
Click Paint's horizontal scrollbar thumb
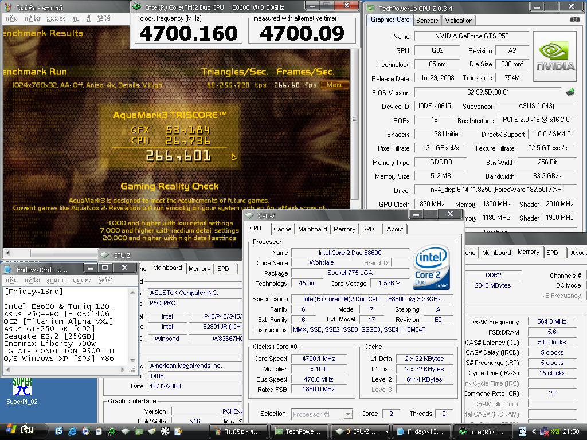point(64,253)
